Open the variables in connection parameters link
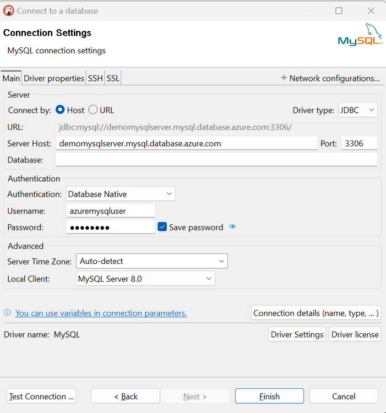 pyautogui.click(x=101, y=313)
